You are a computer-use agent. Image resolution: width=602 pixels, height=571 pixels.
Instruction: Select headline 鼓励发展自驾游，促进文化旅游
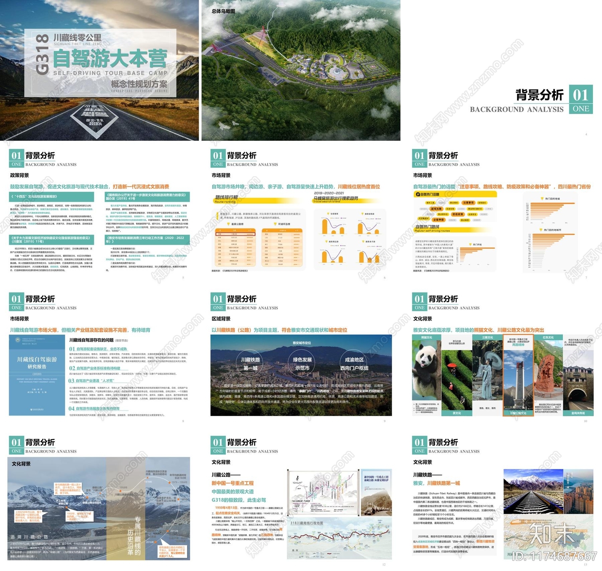[x=90, y=187]
